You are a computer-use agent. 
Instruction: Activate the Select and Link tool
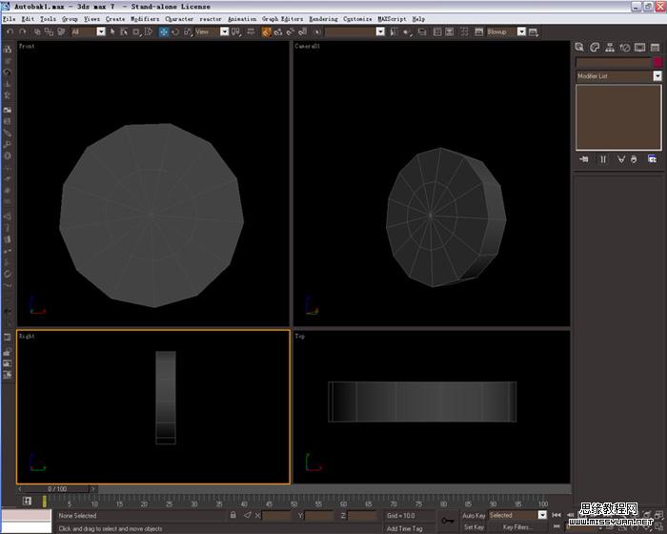click(37, 31)
